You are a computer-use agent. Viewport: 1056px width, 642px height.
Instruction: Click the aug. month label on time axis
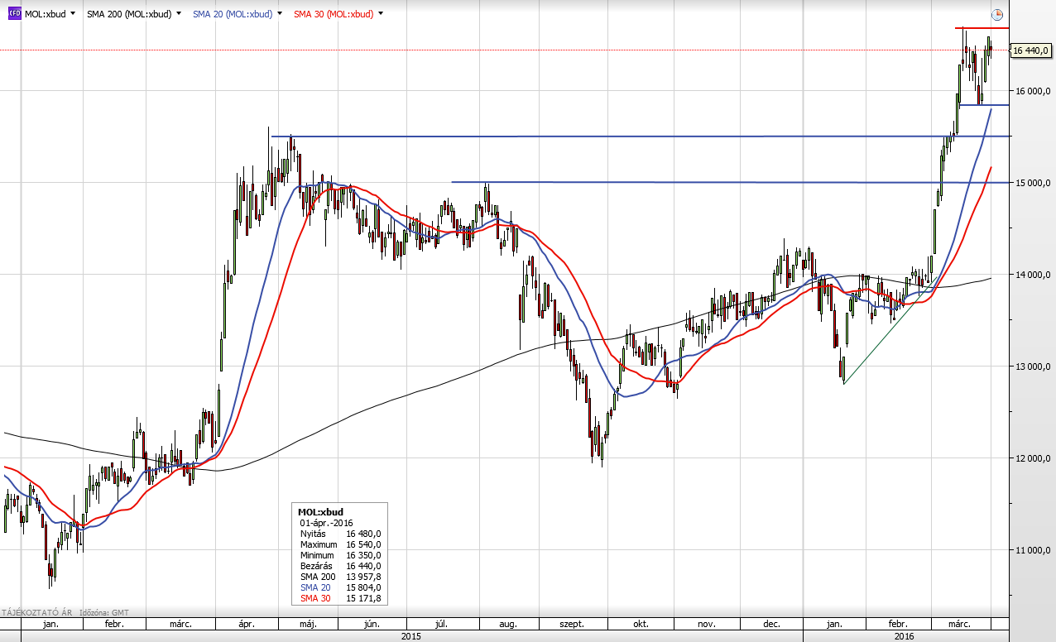[x=507, y=625]
